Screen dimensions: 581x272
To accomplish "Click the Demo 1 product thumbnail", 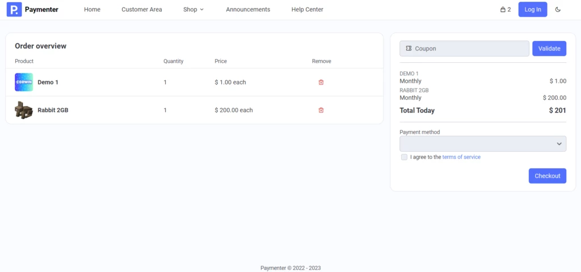I will [24, 82].
